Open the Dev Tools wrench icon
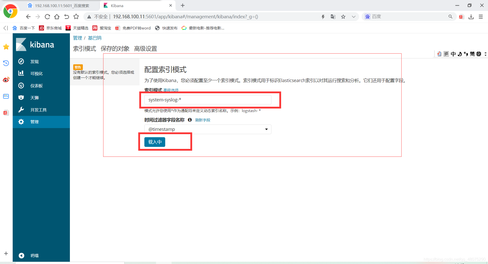Image resolution: width=488 pixels, height=264 pixels. pos(21,110)
